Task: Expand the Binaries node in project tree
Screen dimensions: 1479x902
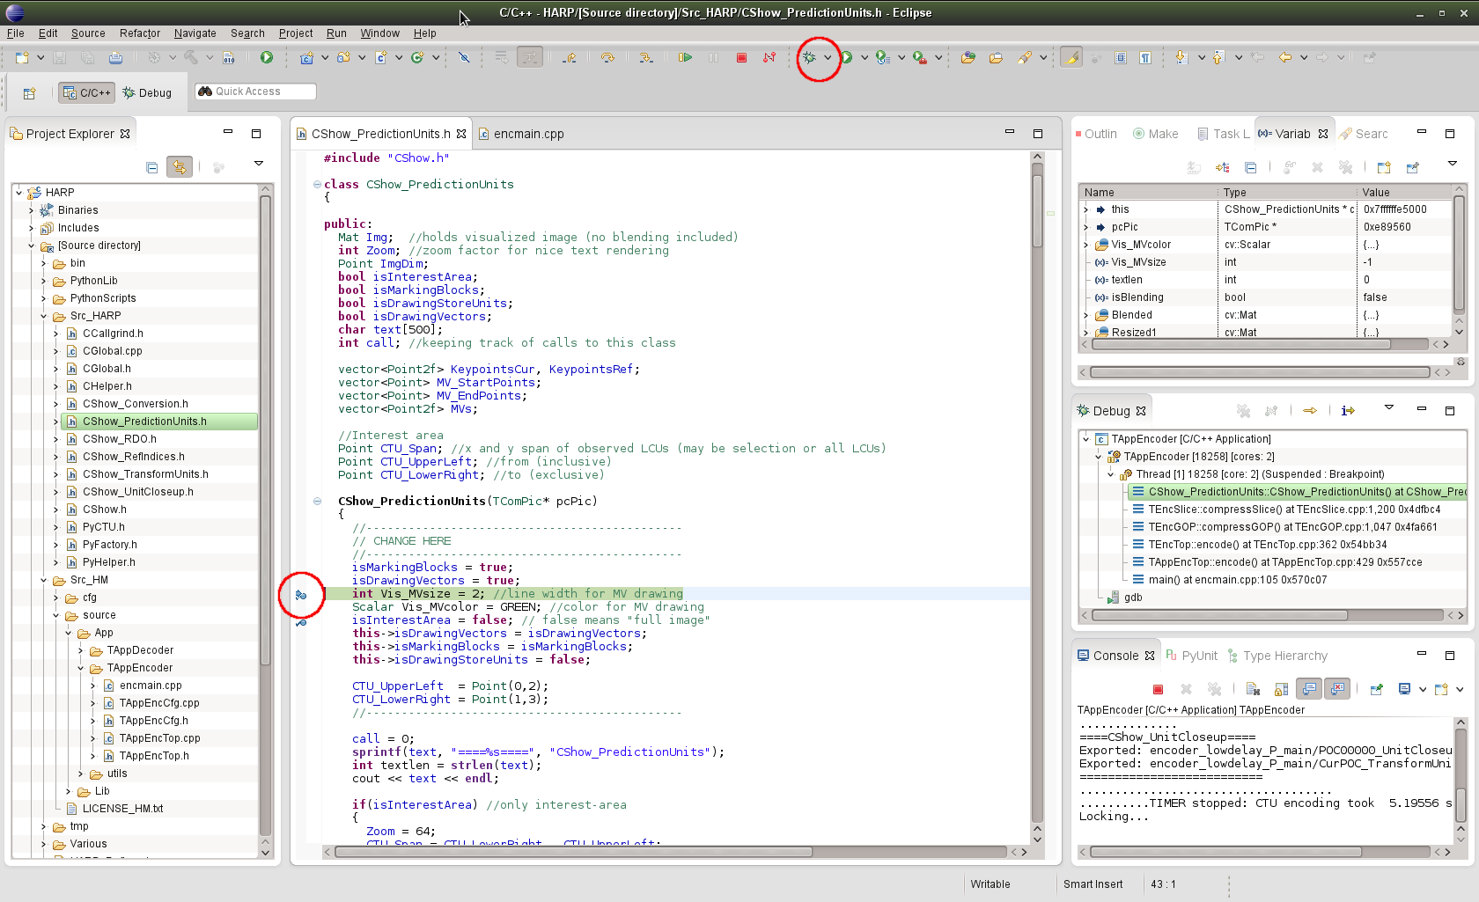Action: point(31,210)
